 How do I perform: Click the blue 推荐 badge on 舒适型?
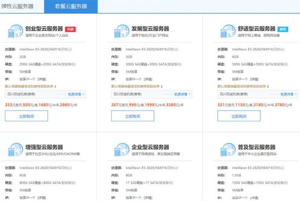282,29
